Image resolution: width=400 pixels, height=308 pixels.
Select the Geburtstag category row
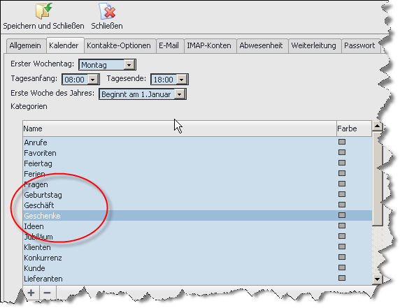coord(197,195)
